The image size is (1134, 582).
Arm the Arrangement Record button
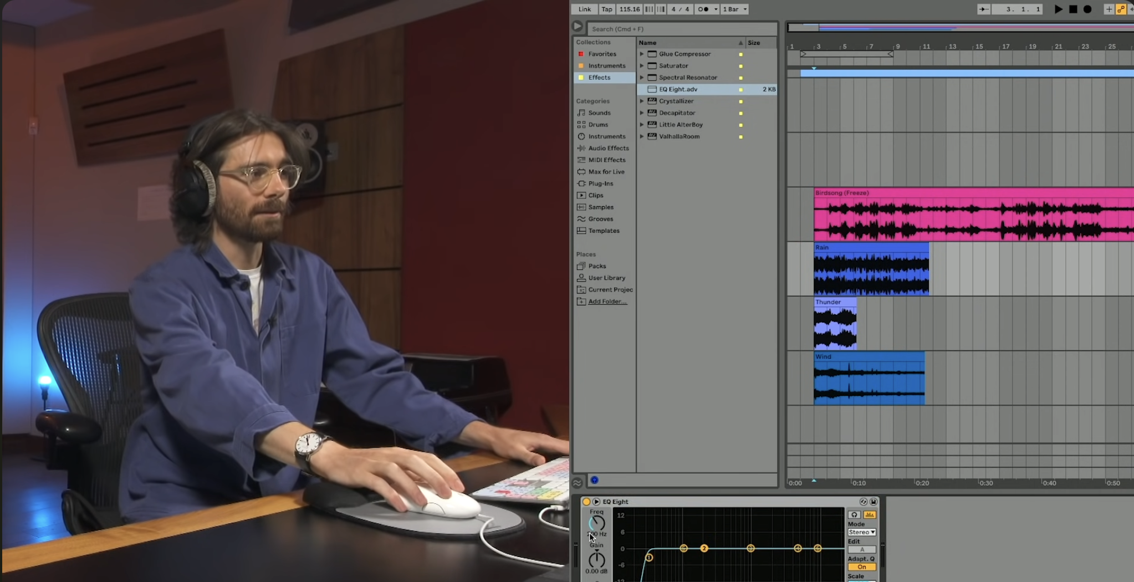[1087, 9]
